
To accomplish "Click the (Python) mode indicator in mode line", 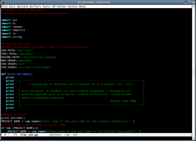I will click(x=54, y=135).
